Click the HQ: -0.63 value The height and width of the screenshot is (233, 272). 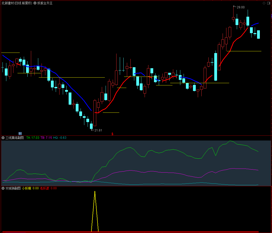click(60, 138)
